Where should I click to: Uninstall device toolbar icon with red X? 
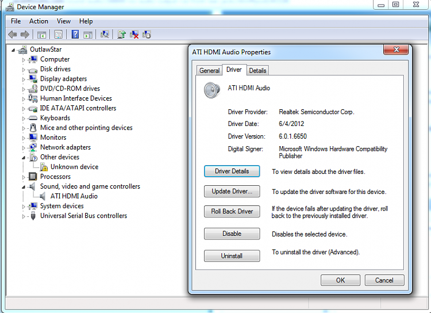tap(134, 35)
